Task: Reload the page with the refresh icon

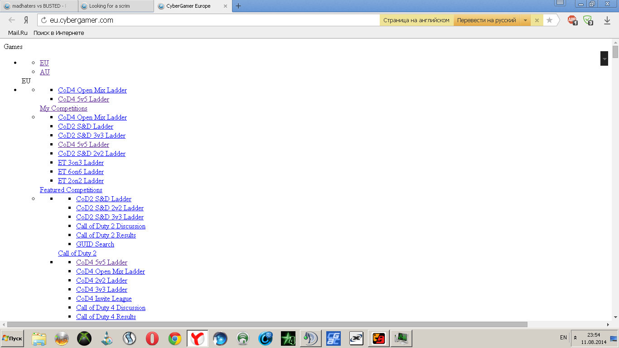Action: (44, 20)
